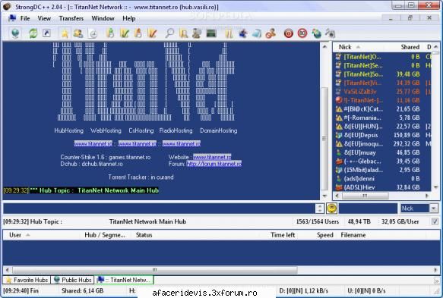The width and height of the screenshot is (443, 298).
Task: Click the user list filter text field
Action: (368, 209)
